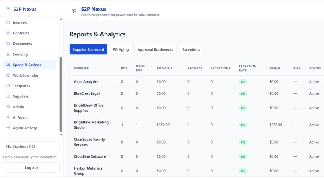Select the Supplier Scorecard tab

88,49
